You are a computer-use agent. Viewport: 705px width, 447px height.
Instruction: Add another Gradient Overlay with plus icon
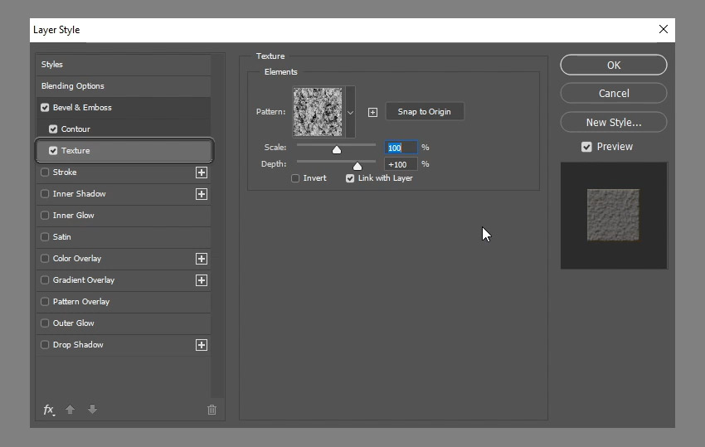click(201, 280)
